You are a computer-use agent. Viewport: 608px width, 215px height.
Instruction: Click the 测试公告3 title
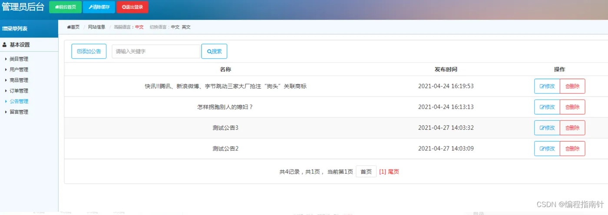pos(225,128)
